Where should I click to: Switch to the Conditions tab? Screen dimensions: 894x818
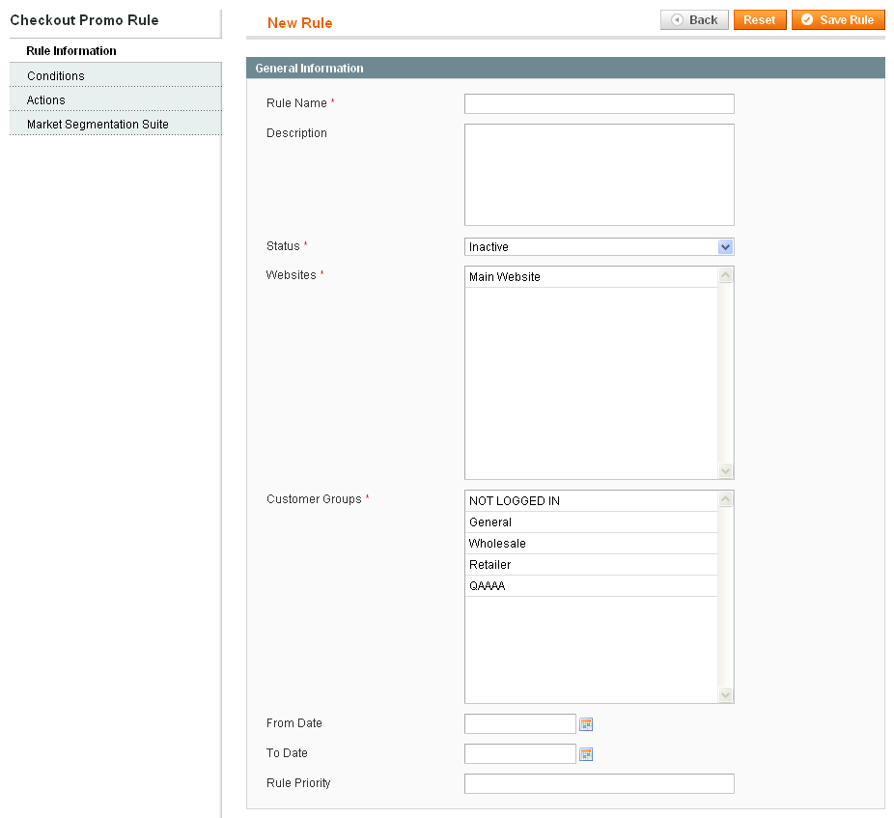(56, 76)
